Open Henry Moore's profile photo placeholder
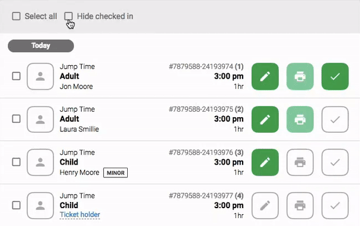 [41, 162]
